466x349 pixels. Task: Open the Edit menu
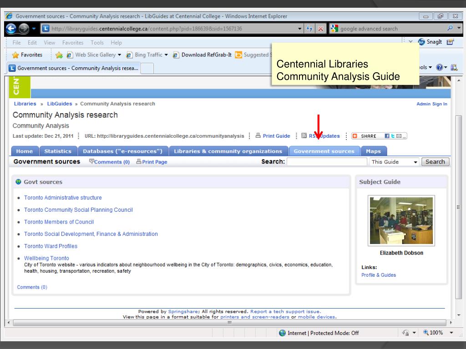click(x=32, y=43)
